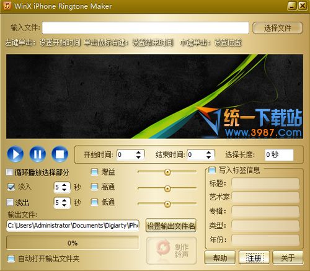Minimize the WinX Ringtone Maker window

pos(292,6)
